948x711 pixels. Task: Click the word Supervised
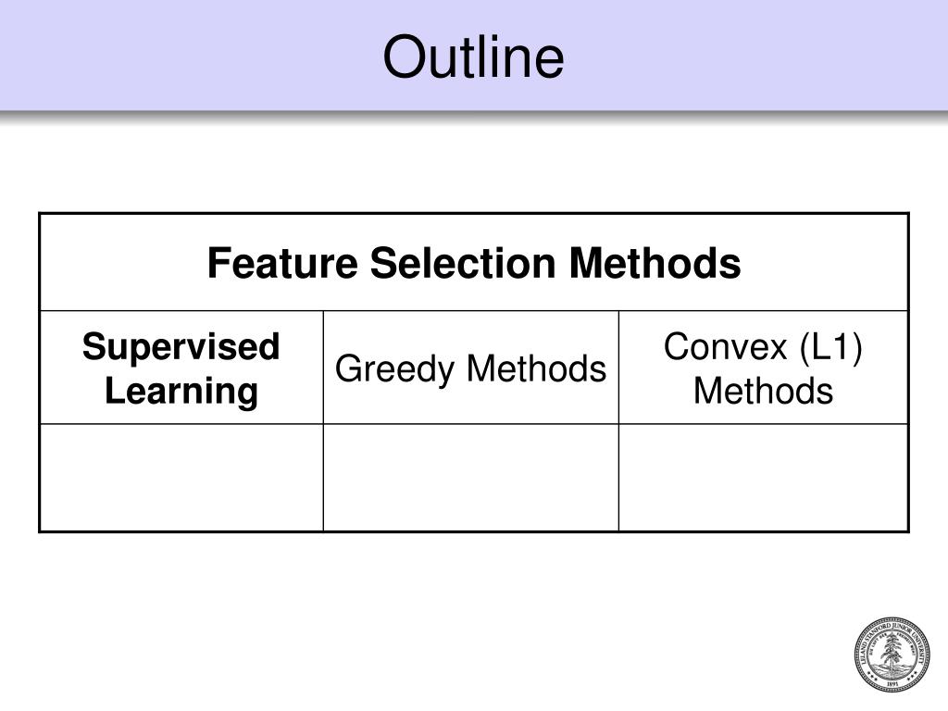point(181,347)
